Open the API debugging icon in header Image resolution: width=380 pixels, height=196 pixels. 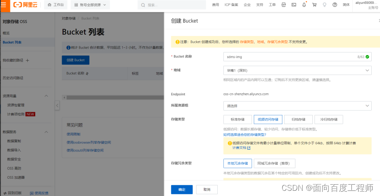point(284,5)
